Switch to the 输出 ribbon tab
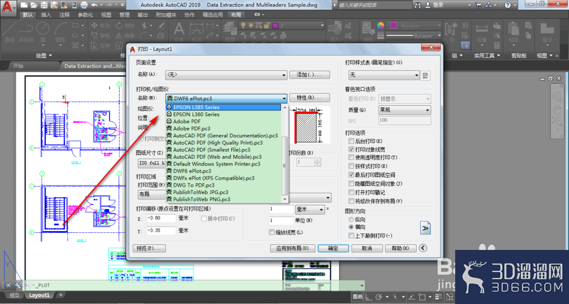Image resolution: width=569 pixels, height=304 pixels. [x=143, y=15]
